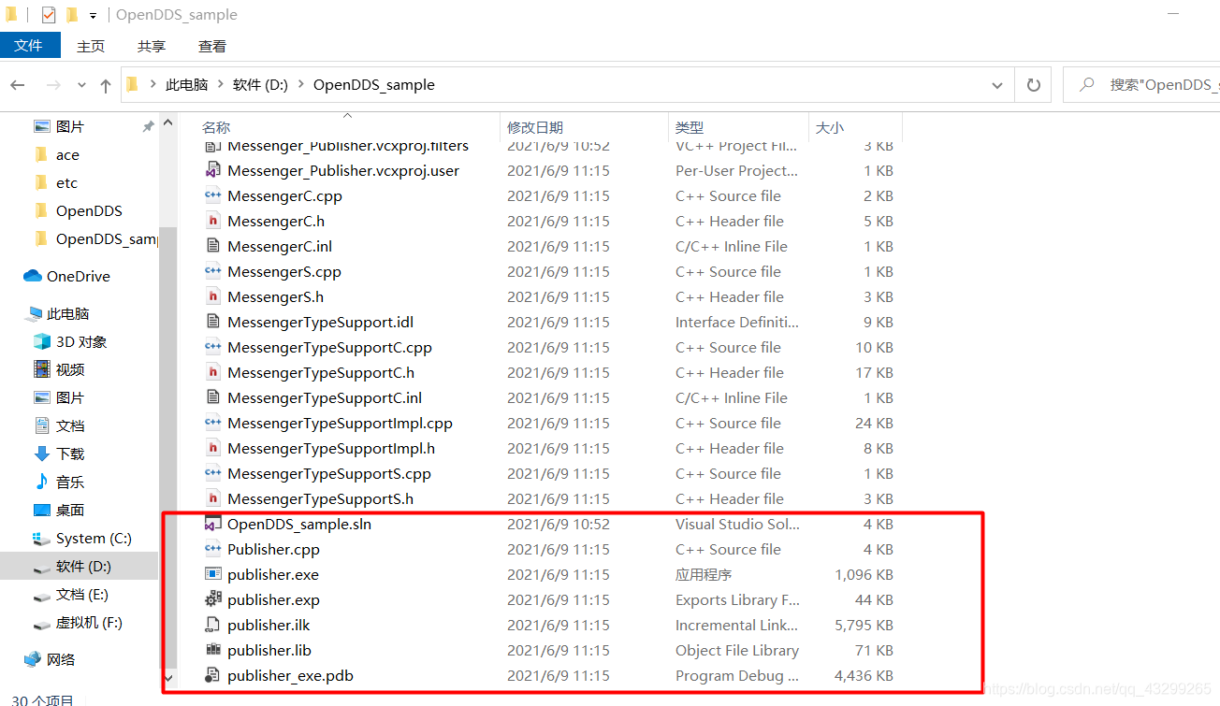Image resolution: width=1220 pixels, height=706 pixels.
Task: Select 网络 in the navigation pane
Action: click(61, 659)
